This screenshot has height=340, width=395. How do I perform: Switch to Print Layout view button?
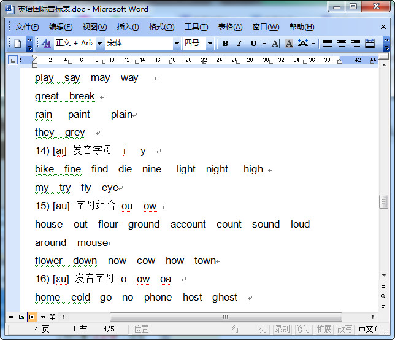click(x=32, y=317)
